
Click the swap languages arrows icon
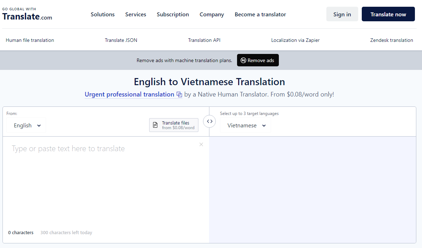click(x=209, y=121)
